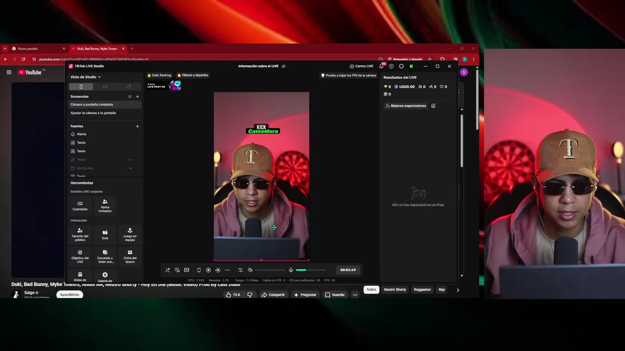The width and height of the screenshot is (625, 351).
Task: Open the help question-mark icon
Action: [391, 66]
